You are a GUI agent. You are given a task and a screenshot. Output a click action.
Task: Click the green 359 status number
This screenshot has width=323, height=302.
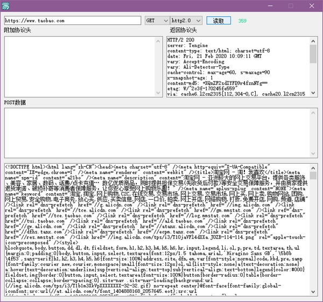click(x=242, y=21)
